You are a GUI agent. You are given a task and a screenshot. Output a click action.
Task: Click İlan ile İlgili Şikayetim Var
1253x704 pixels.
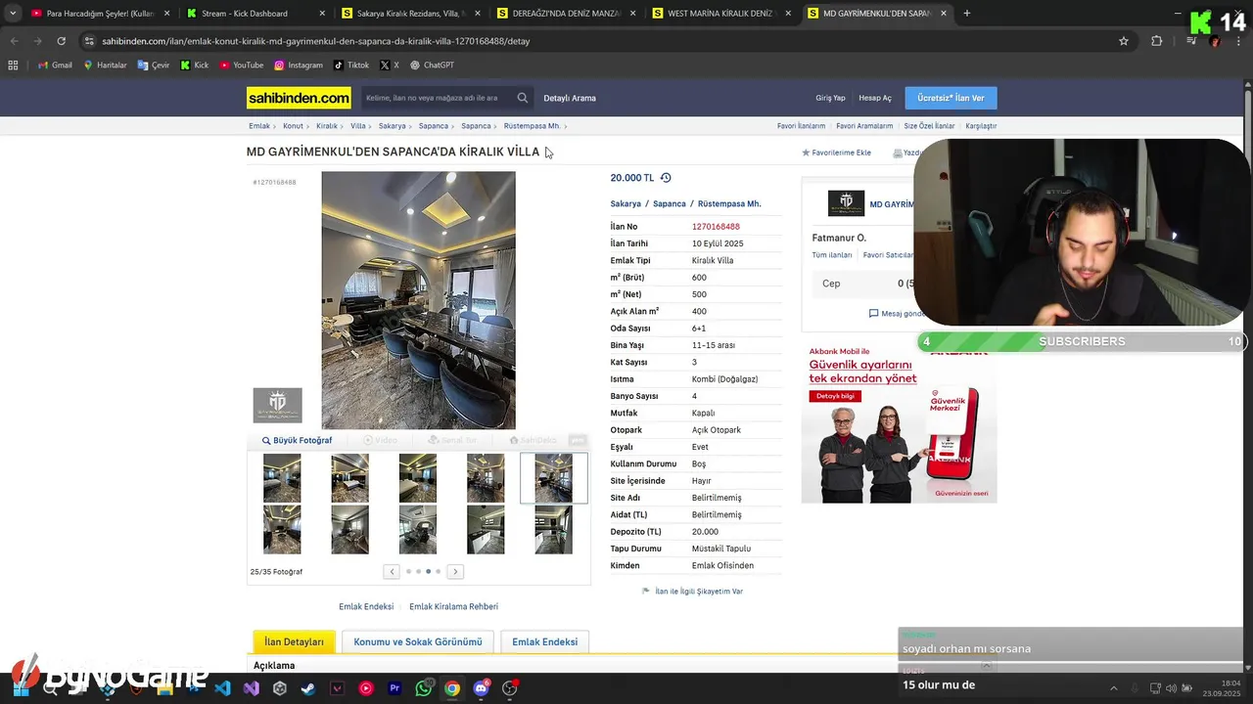692,592
